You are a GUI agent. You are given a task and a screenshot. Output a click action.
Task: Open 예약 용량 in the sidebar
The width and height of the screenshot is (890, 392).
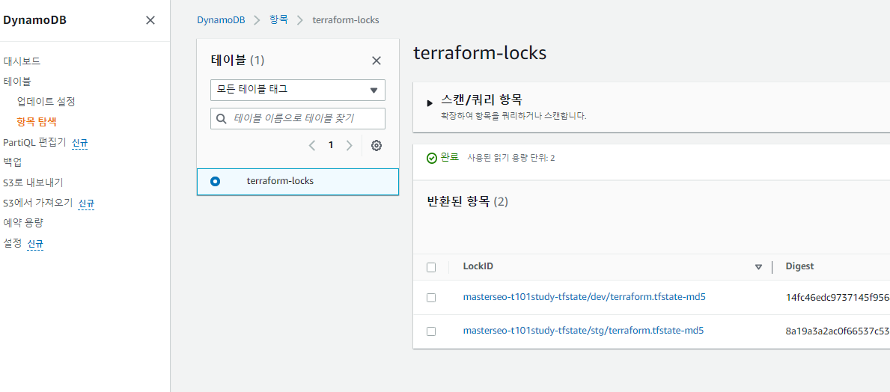[x=23, y=222]
